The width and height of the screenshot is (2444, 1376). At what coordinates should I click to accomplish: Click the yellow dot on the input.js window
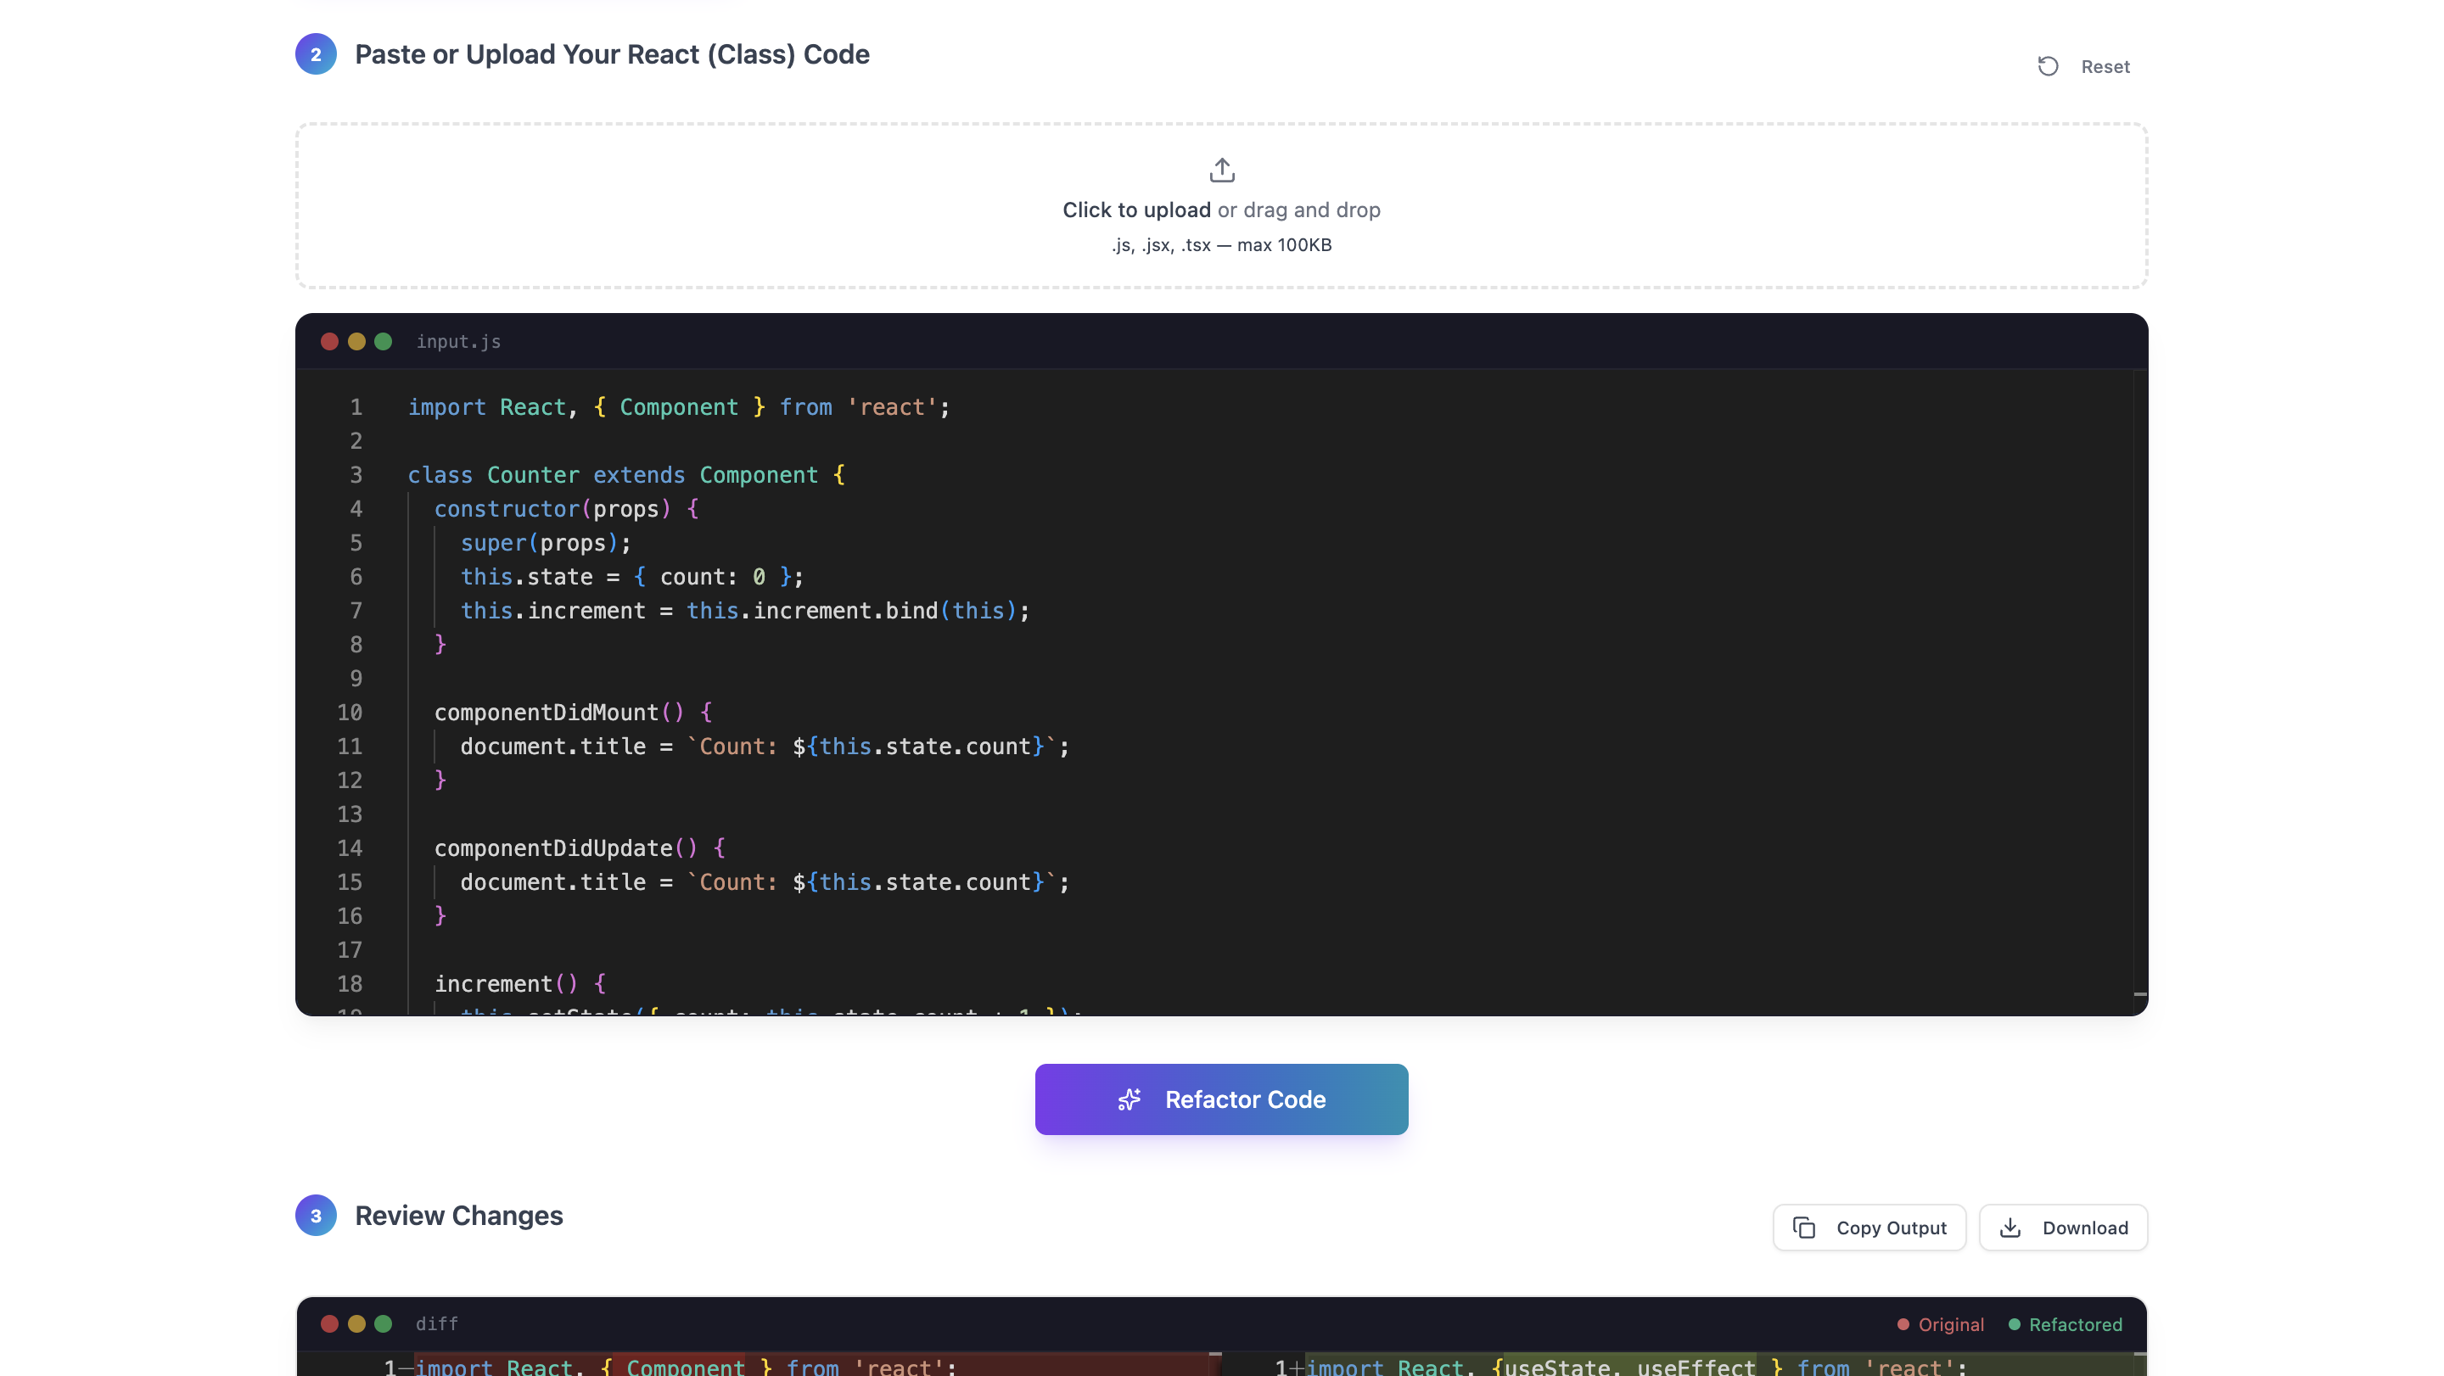(356, 341)
